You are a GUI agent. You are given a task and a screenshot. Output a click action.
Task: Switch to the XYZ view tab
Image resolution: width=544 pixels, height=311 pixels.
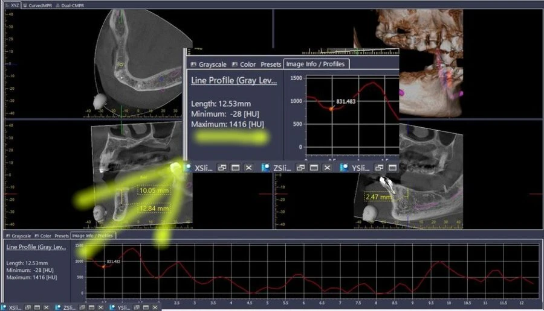(13, 5)
